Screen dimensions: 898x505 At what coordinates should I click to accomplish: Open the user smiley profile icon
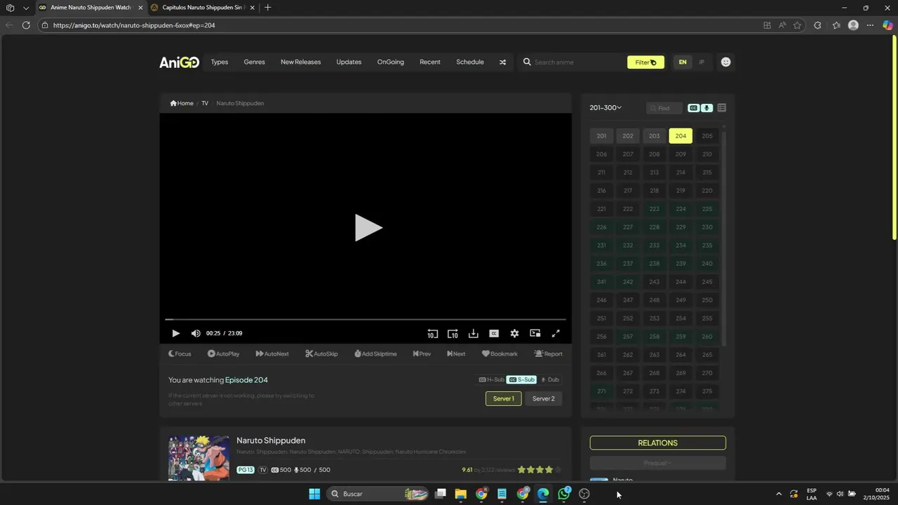click(725, 62)
